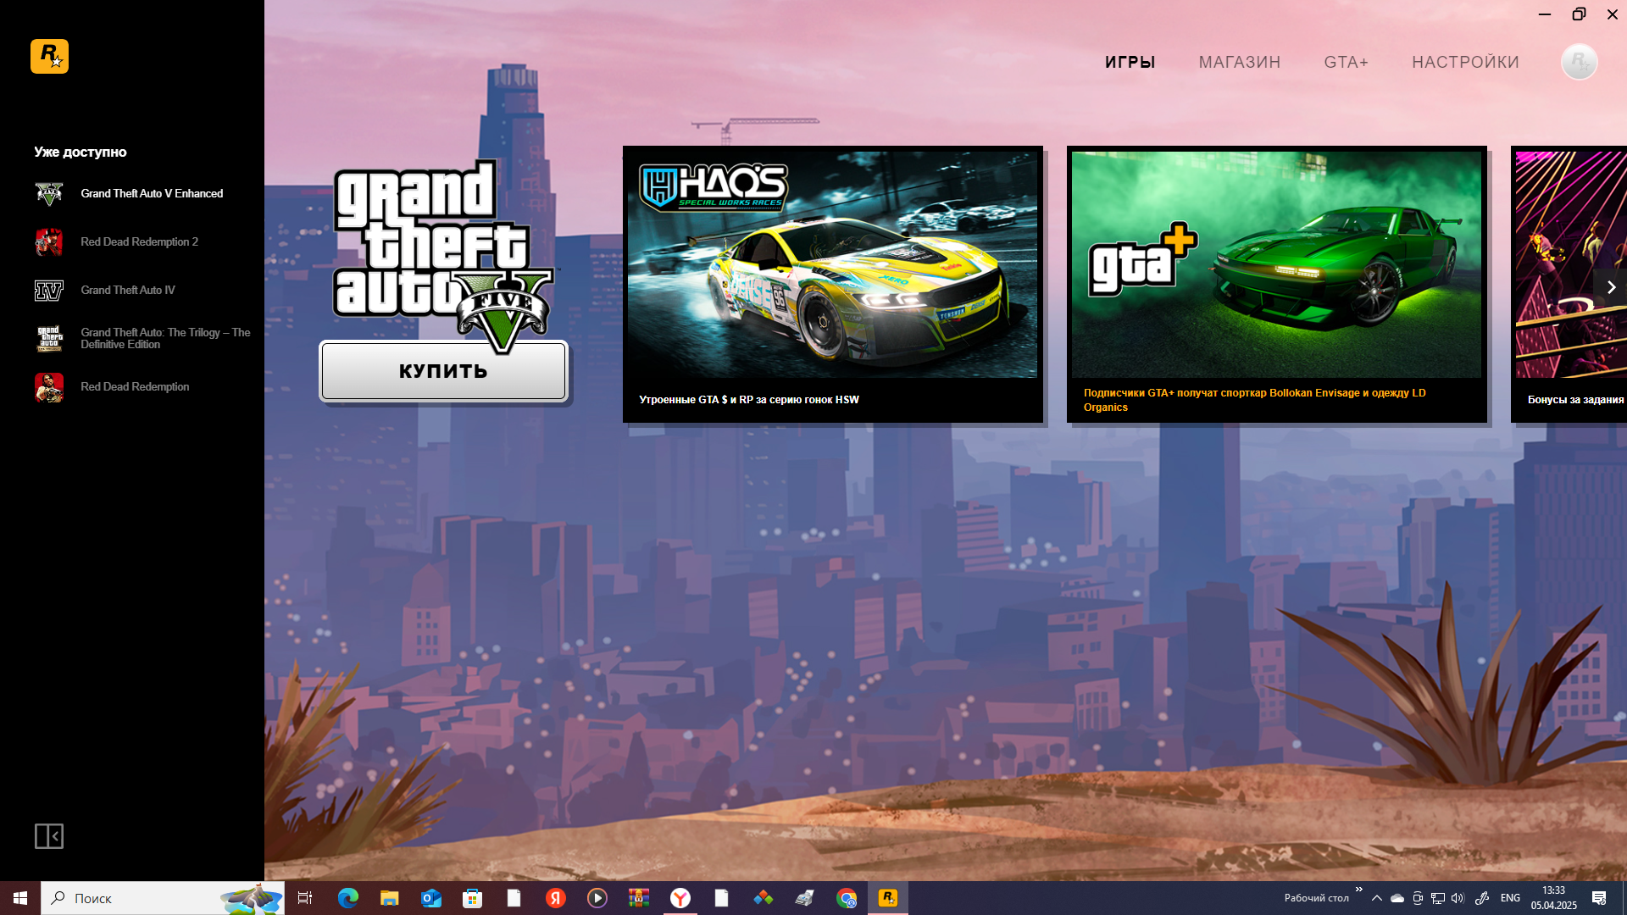The image size is (1627, 915).
Task: Select the Red Dead Redemption 2 icon
Action: click(49, 242)
